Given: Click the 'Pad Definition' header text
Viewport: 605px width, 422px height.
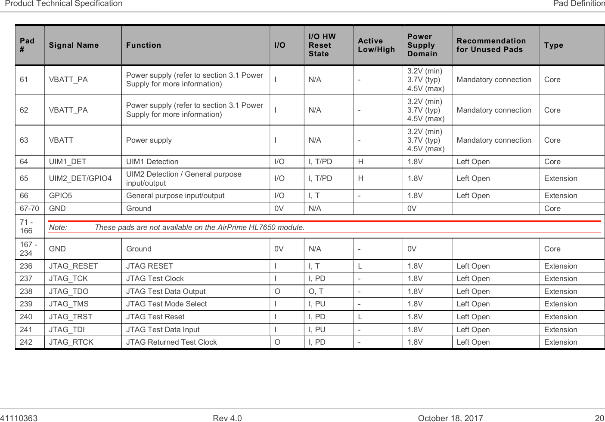Looking at the screenshot, I should pyautogui.click(x=579, y=4).
